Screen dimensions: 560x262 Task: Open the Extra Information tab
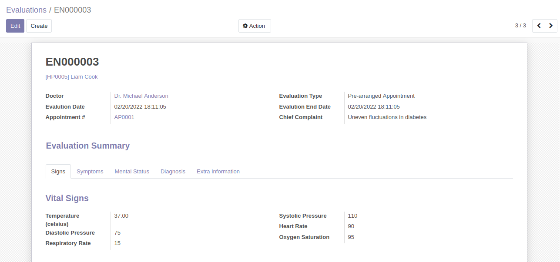218,172
